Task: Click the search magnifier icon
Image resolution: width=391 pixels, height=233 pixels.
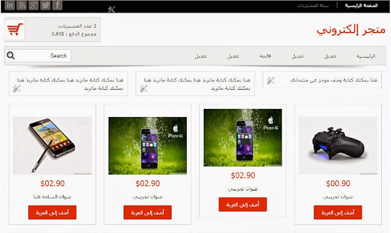Action: [x=11, y=55]
